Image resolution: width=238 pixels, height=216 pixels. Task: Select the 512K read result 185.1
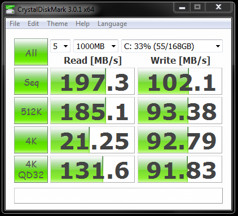pos(92,111)
